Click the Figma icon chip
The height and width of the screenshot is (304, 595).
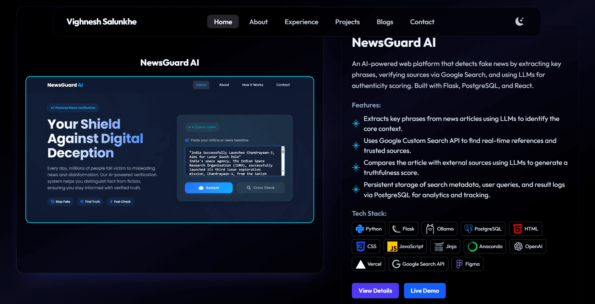click(459, 264)
